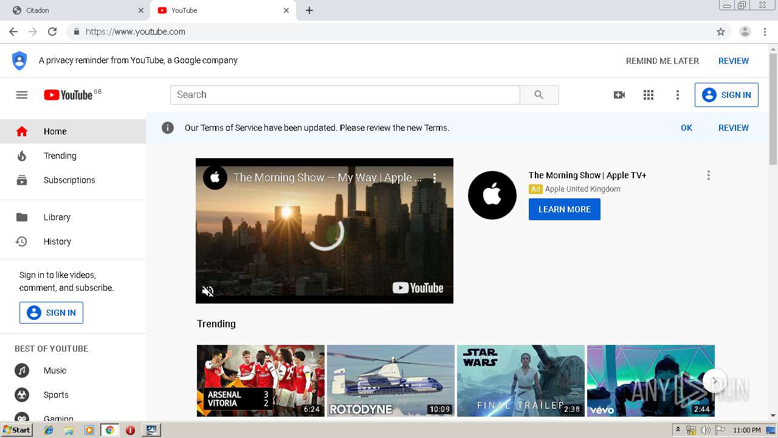Click the Apple avatar inside video player

(215, 178)
